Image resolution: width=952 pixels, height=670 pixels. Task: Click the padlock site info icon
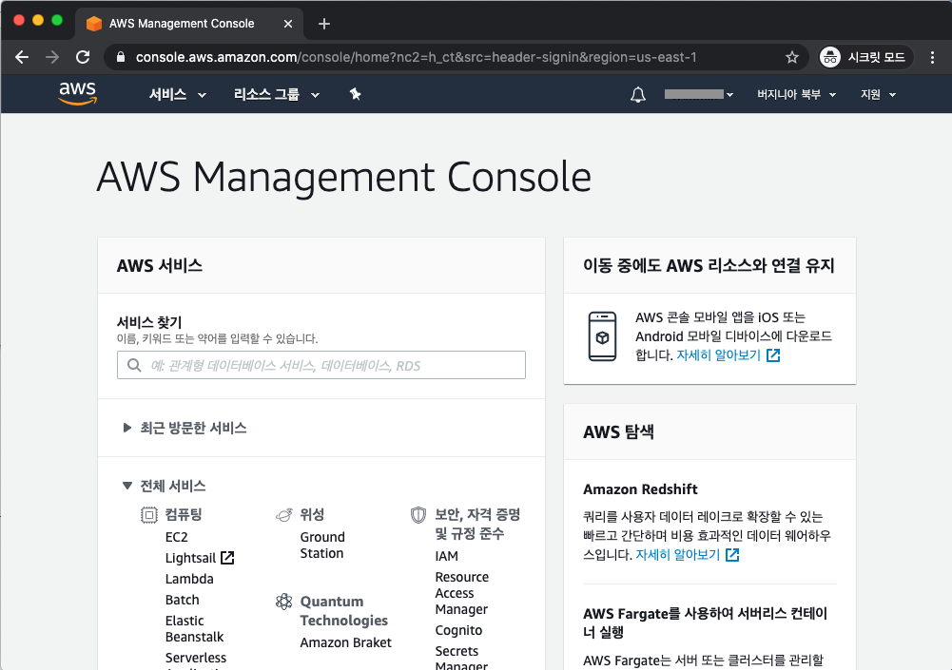[x=121, y=57]
